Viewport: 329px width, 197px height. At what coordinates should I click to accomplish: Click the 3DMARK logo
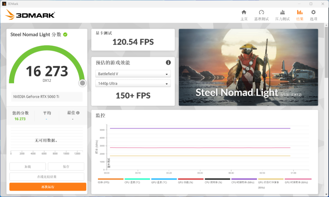(x=30, y=15)
